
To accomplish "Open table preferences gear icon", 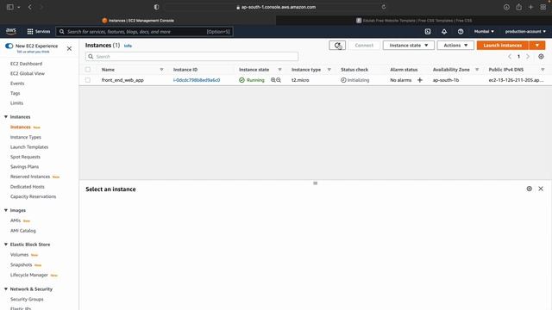I will pyautogui.click(x=541, y=56).
